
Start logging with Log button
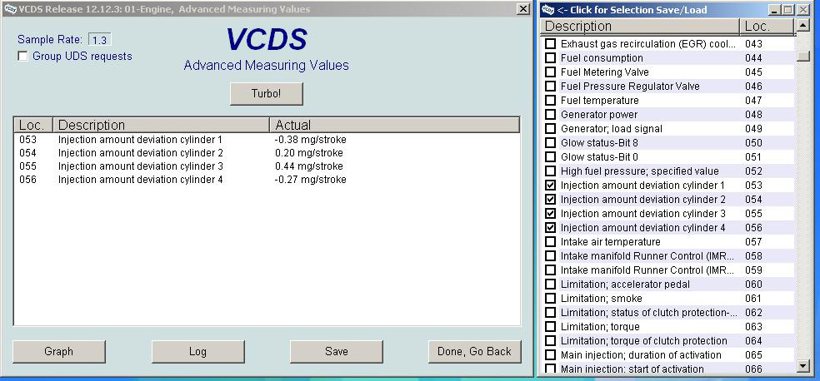click(x=197, y=351)
